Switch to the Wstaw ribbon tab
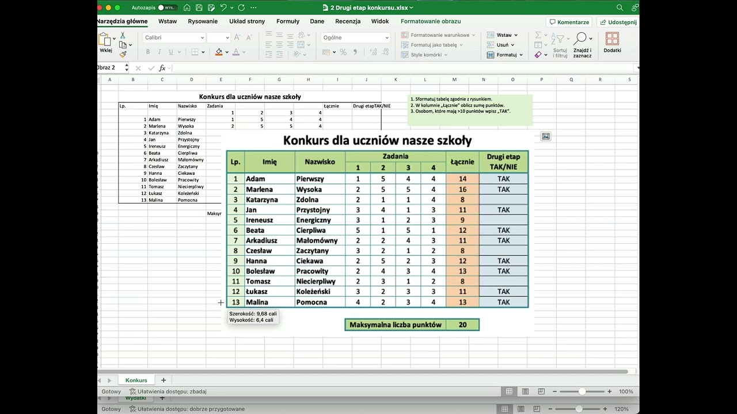737x414 pixels. [x=168, y=21]
